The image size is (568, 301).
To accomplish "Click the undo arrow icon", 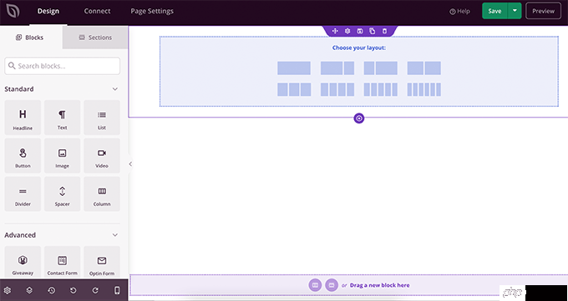I will pyautogui.click(x=74, y=290).
